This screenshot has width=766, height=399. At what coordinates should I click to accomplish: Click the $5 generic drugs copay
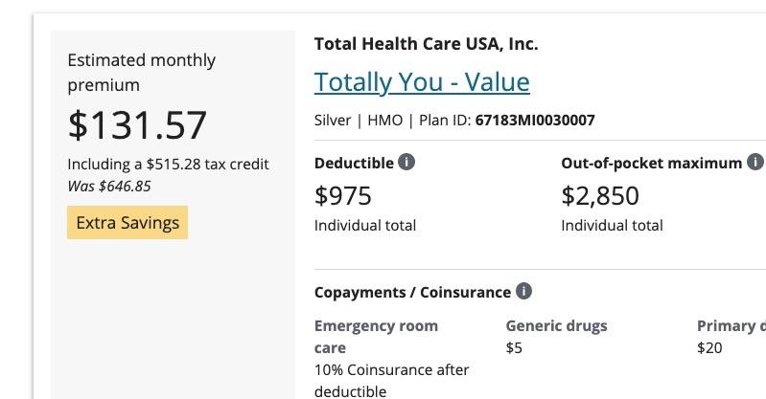tap(514, 347)
